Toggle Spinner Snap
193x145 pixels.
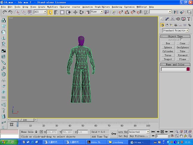click(x=139, y=12)
